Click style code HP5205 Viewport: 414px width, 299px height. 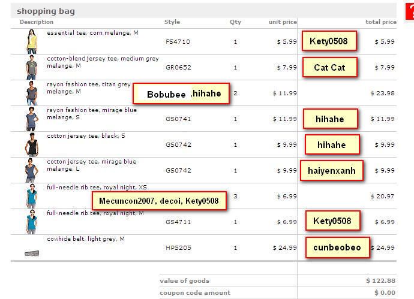tap(178, 247)
